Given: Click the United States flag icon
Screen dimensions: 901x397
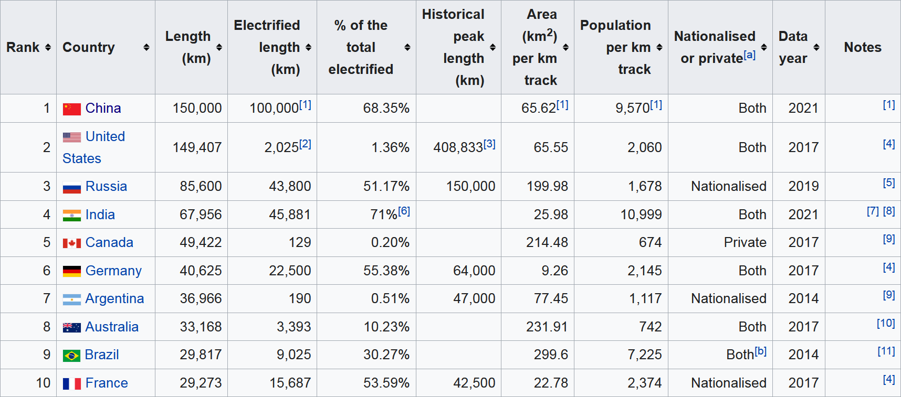Looking at the screenshot, I should (x=72, y=137).
